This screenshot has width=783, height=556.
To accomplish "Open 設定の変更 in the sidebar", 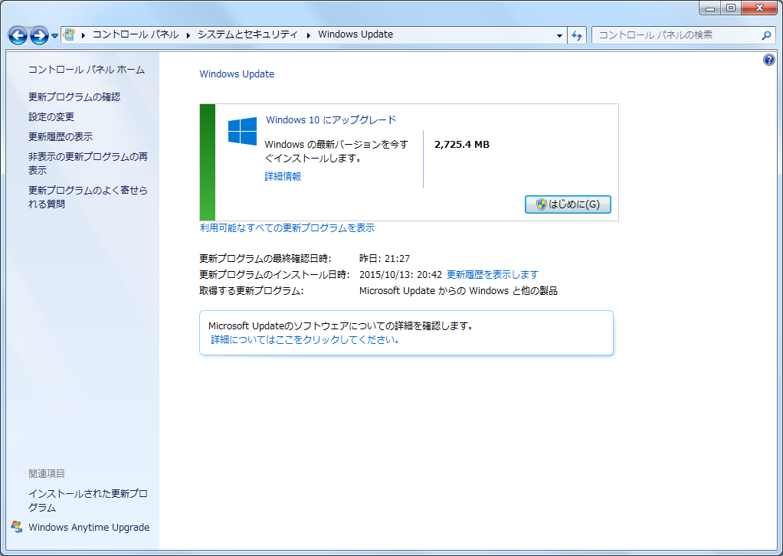I will pyautogui.click(x=51, y=116).
